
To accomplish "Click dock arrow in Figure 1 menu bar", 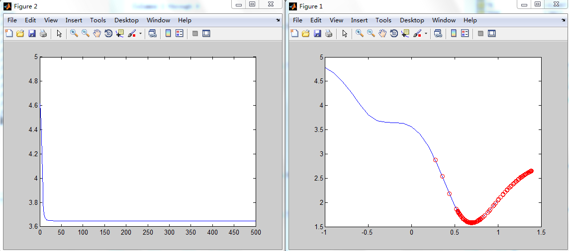I will click(x=564, y=20).
